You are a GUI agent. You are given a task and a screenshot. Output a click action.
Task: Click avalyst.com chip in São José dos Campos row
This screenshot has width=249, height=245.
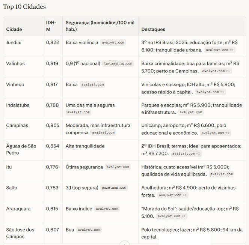point(89,229)
